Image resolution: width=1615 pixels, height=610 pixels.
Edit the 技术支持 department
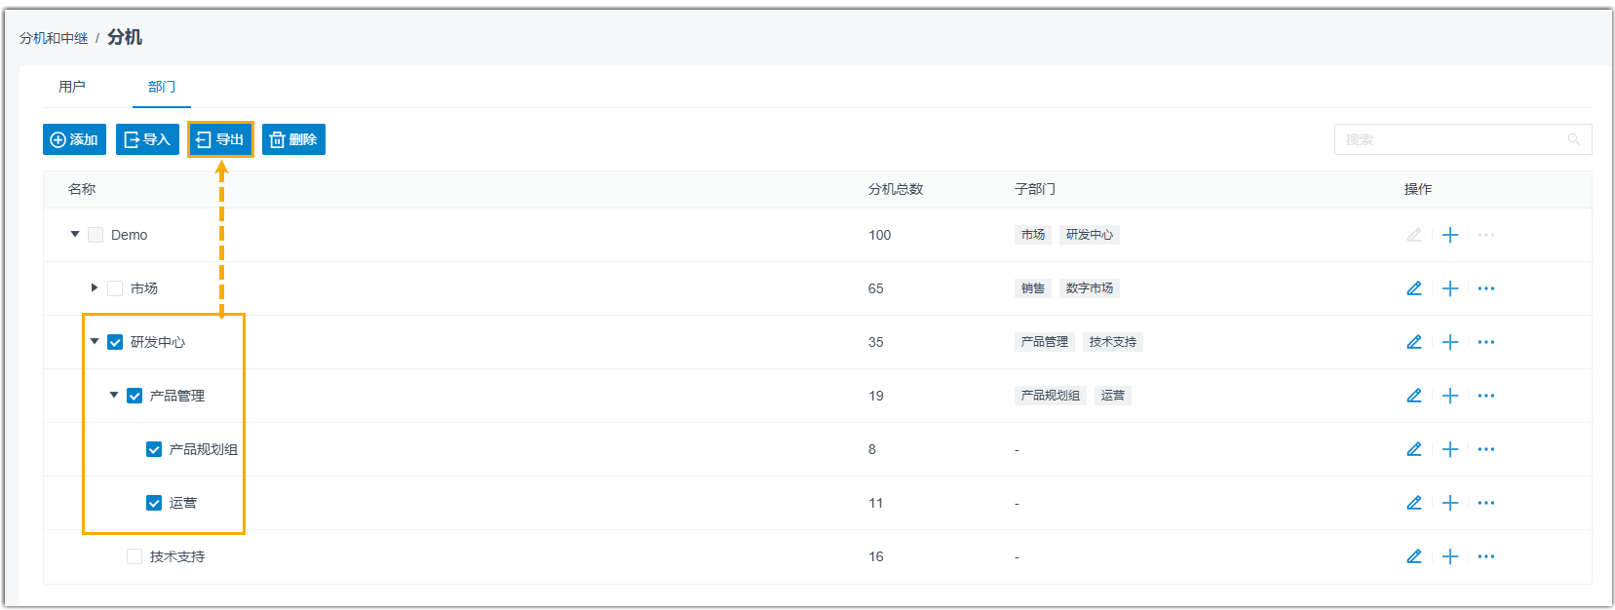point(1414,556)
